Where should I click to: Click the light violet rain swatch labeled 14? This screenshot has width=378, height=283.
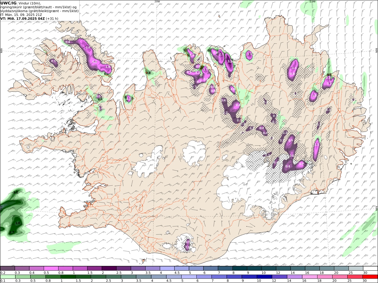294,277
